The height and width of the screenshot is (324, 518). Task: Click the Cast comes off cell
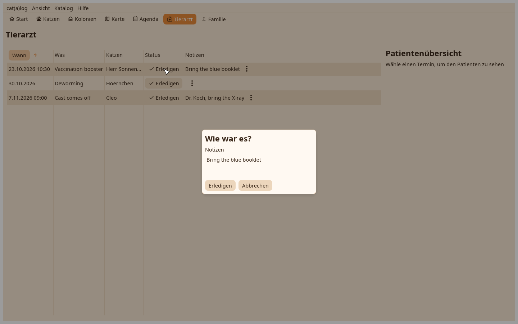pyautogui.click(x=73, y=98)
